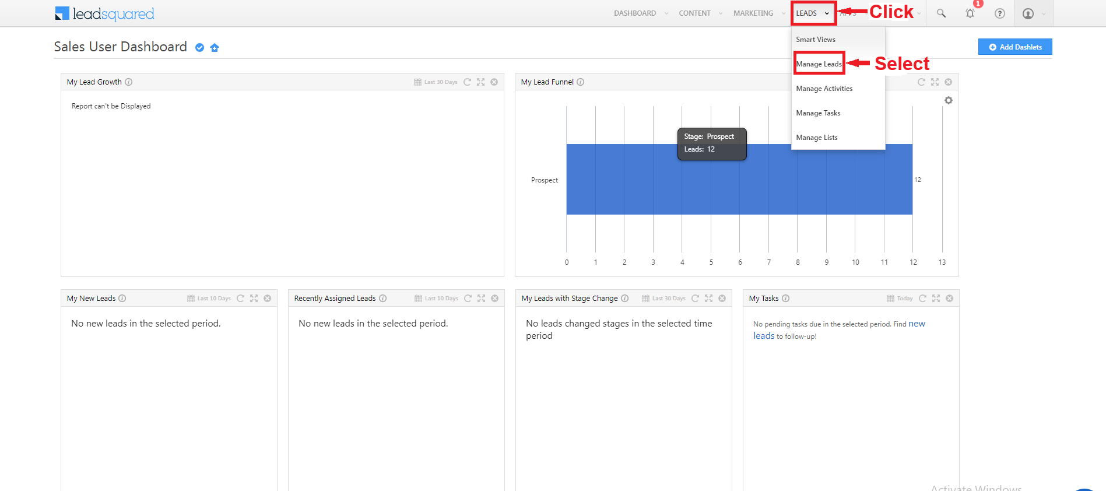1106x491 pixels.
Task: Change Last 30 Days filter on Lead Growth
Action: click(436, 82)
